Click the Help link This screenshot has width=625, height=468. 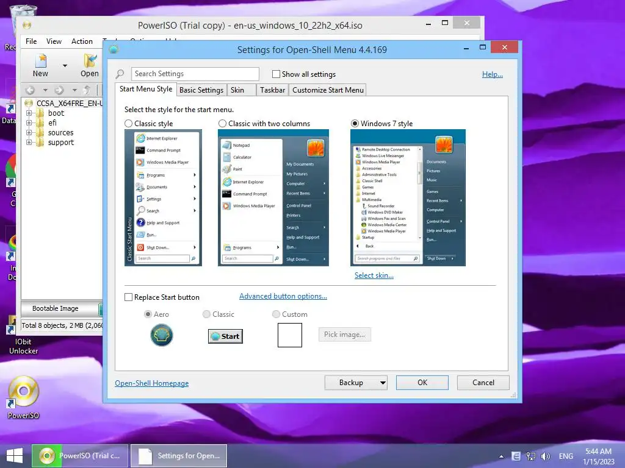click(x=493, y=74)
